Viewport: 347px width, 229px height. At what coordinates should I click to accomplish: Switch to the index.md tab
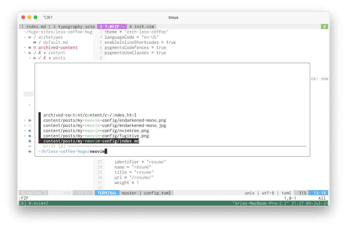34,27
